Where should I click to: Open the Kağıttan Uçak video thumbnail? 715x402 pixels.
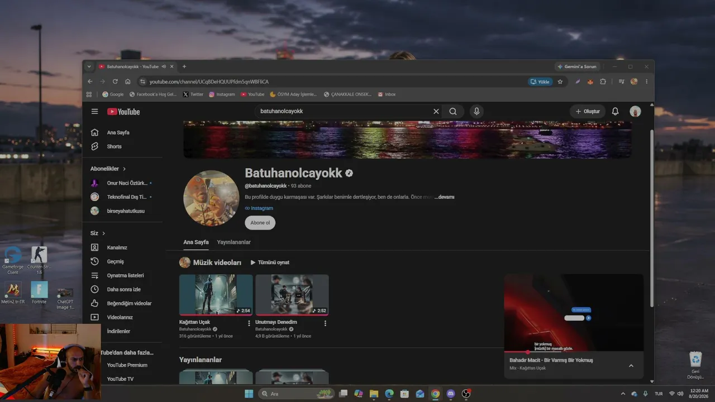(x=216, y=295)
